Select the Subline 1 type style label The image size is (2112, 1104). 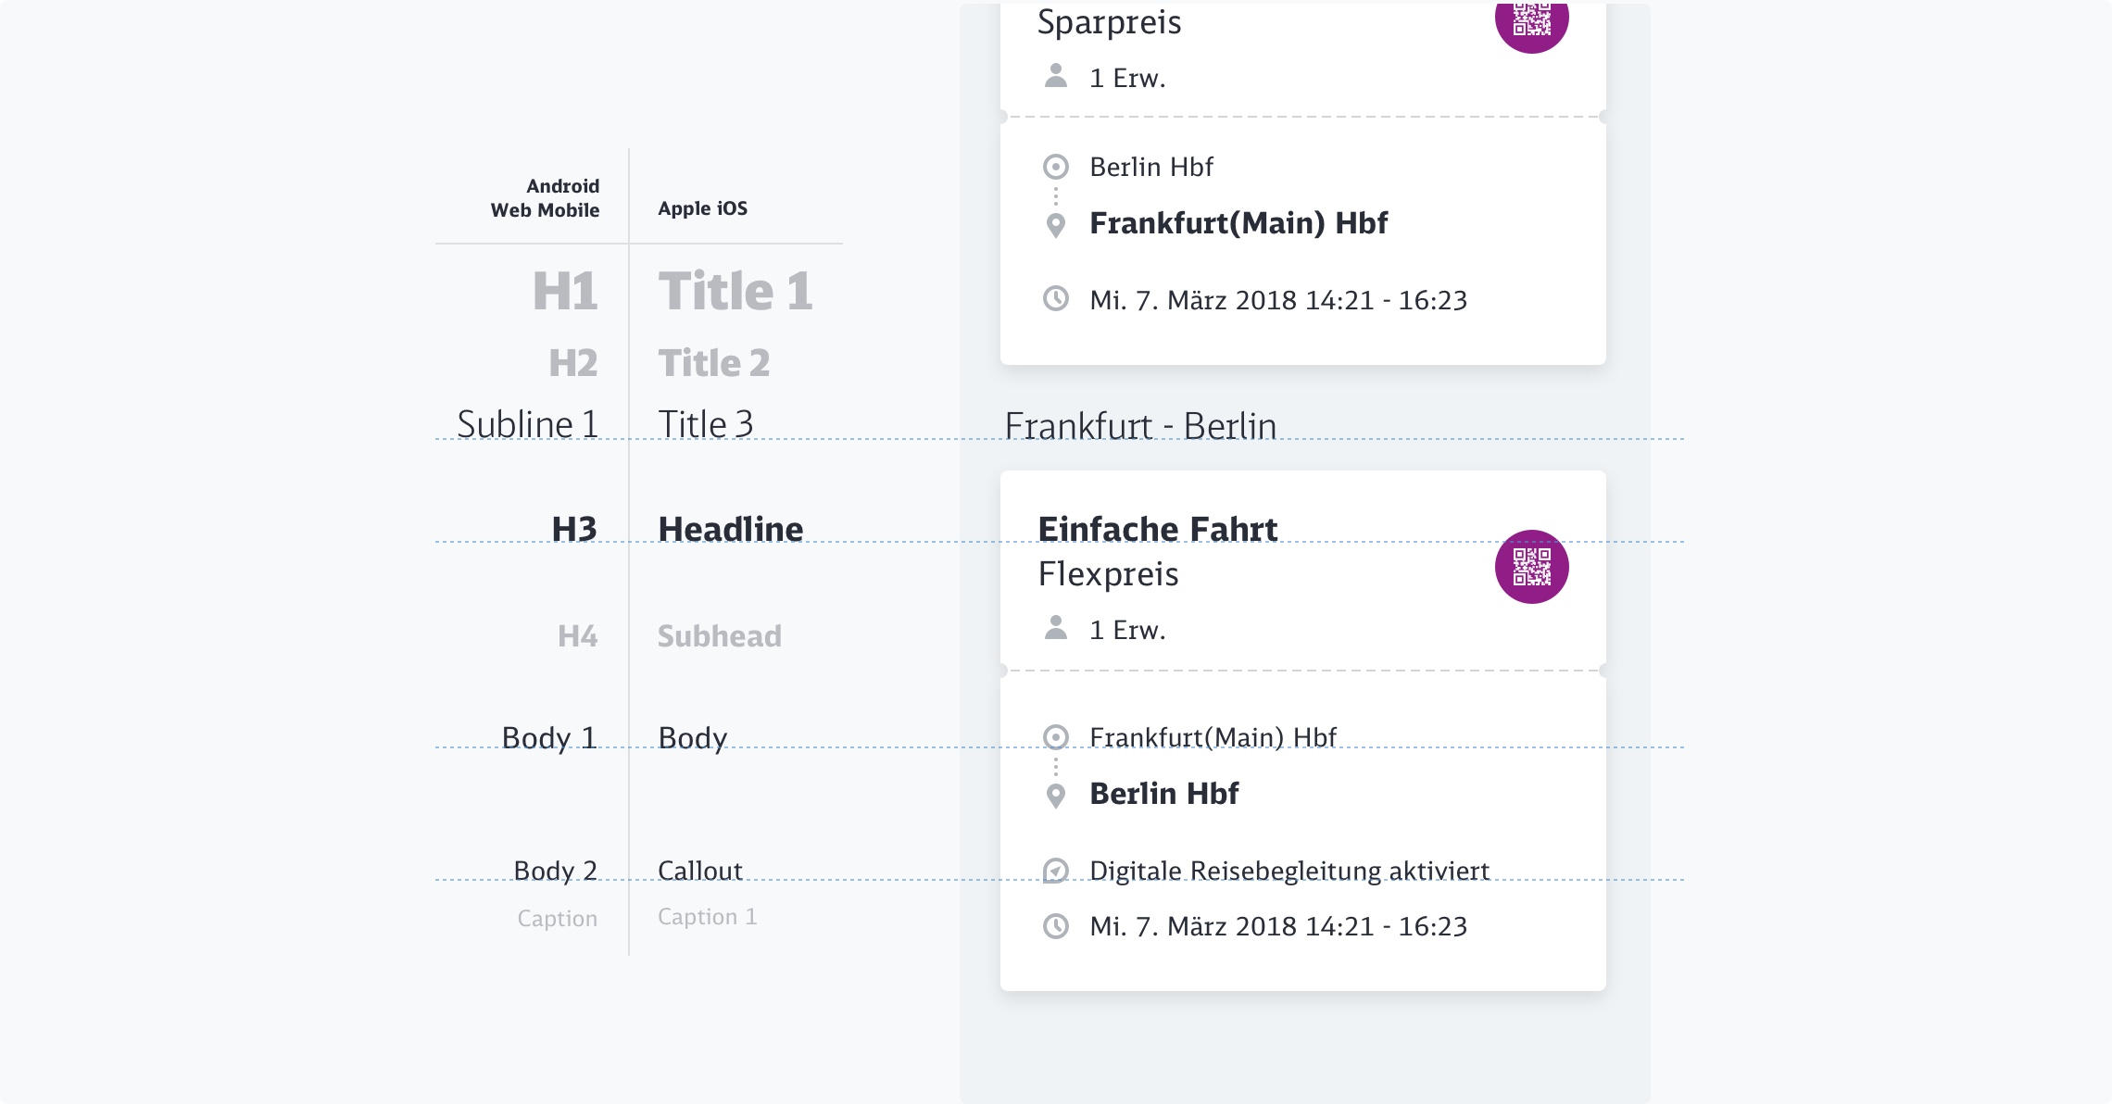pyautogui.click(x=527, y=424)
